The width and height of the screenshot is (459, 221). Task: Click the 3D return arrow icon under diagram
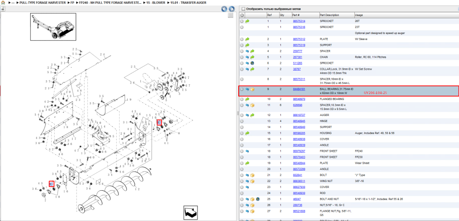coord(191,212)
